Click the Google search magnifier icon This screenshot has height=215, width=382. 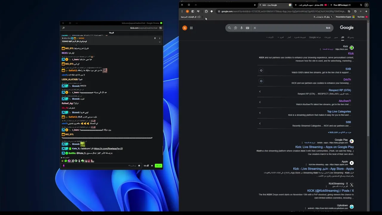click(229, 28)
